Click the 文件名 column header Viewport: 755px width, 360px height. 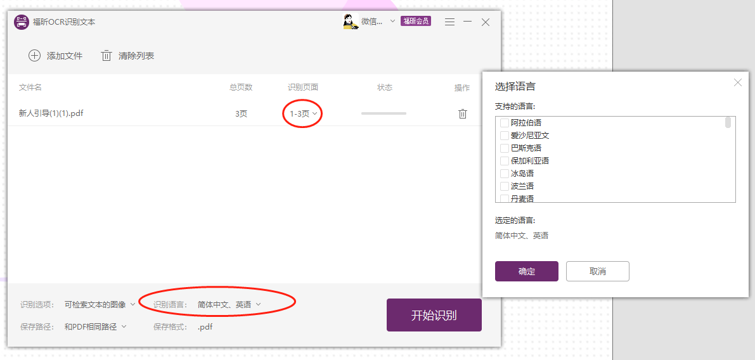click(30, 87)
